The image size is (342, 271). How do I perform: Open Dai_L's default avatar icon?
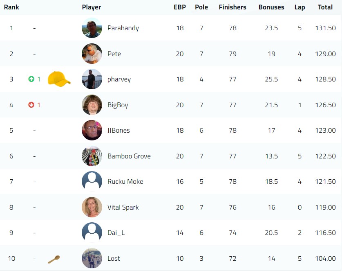92,233
